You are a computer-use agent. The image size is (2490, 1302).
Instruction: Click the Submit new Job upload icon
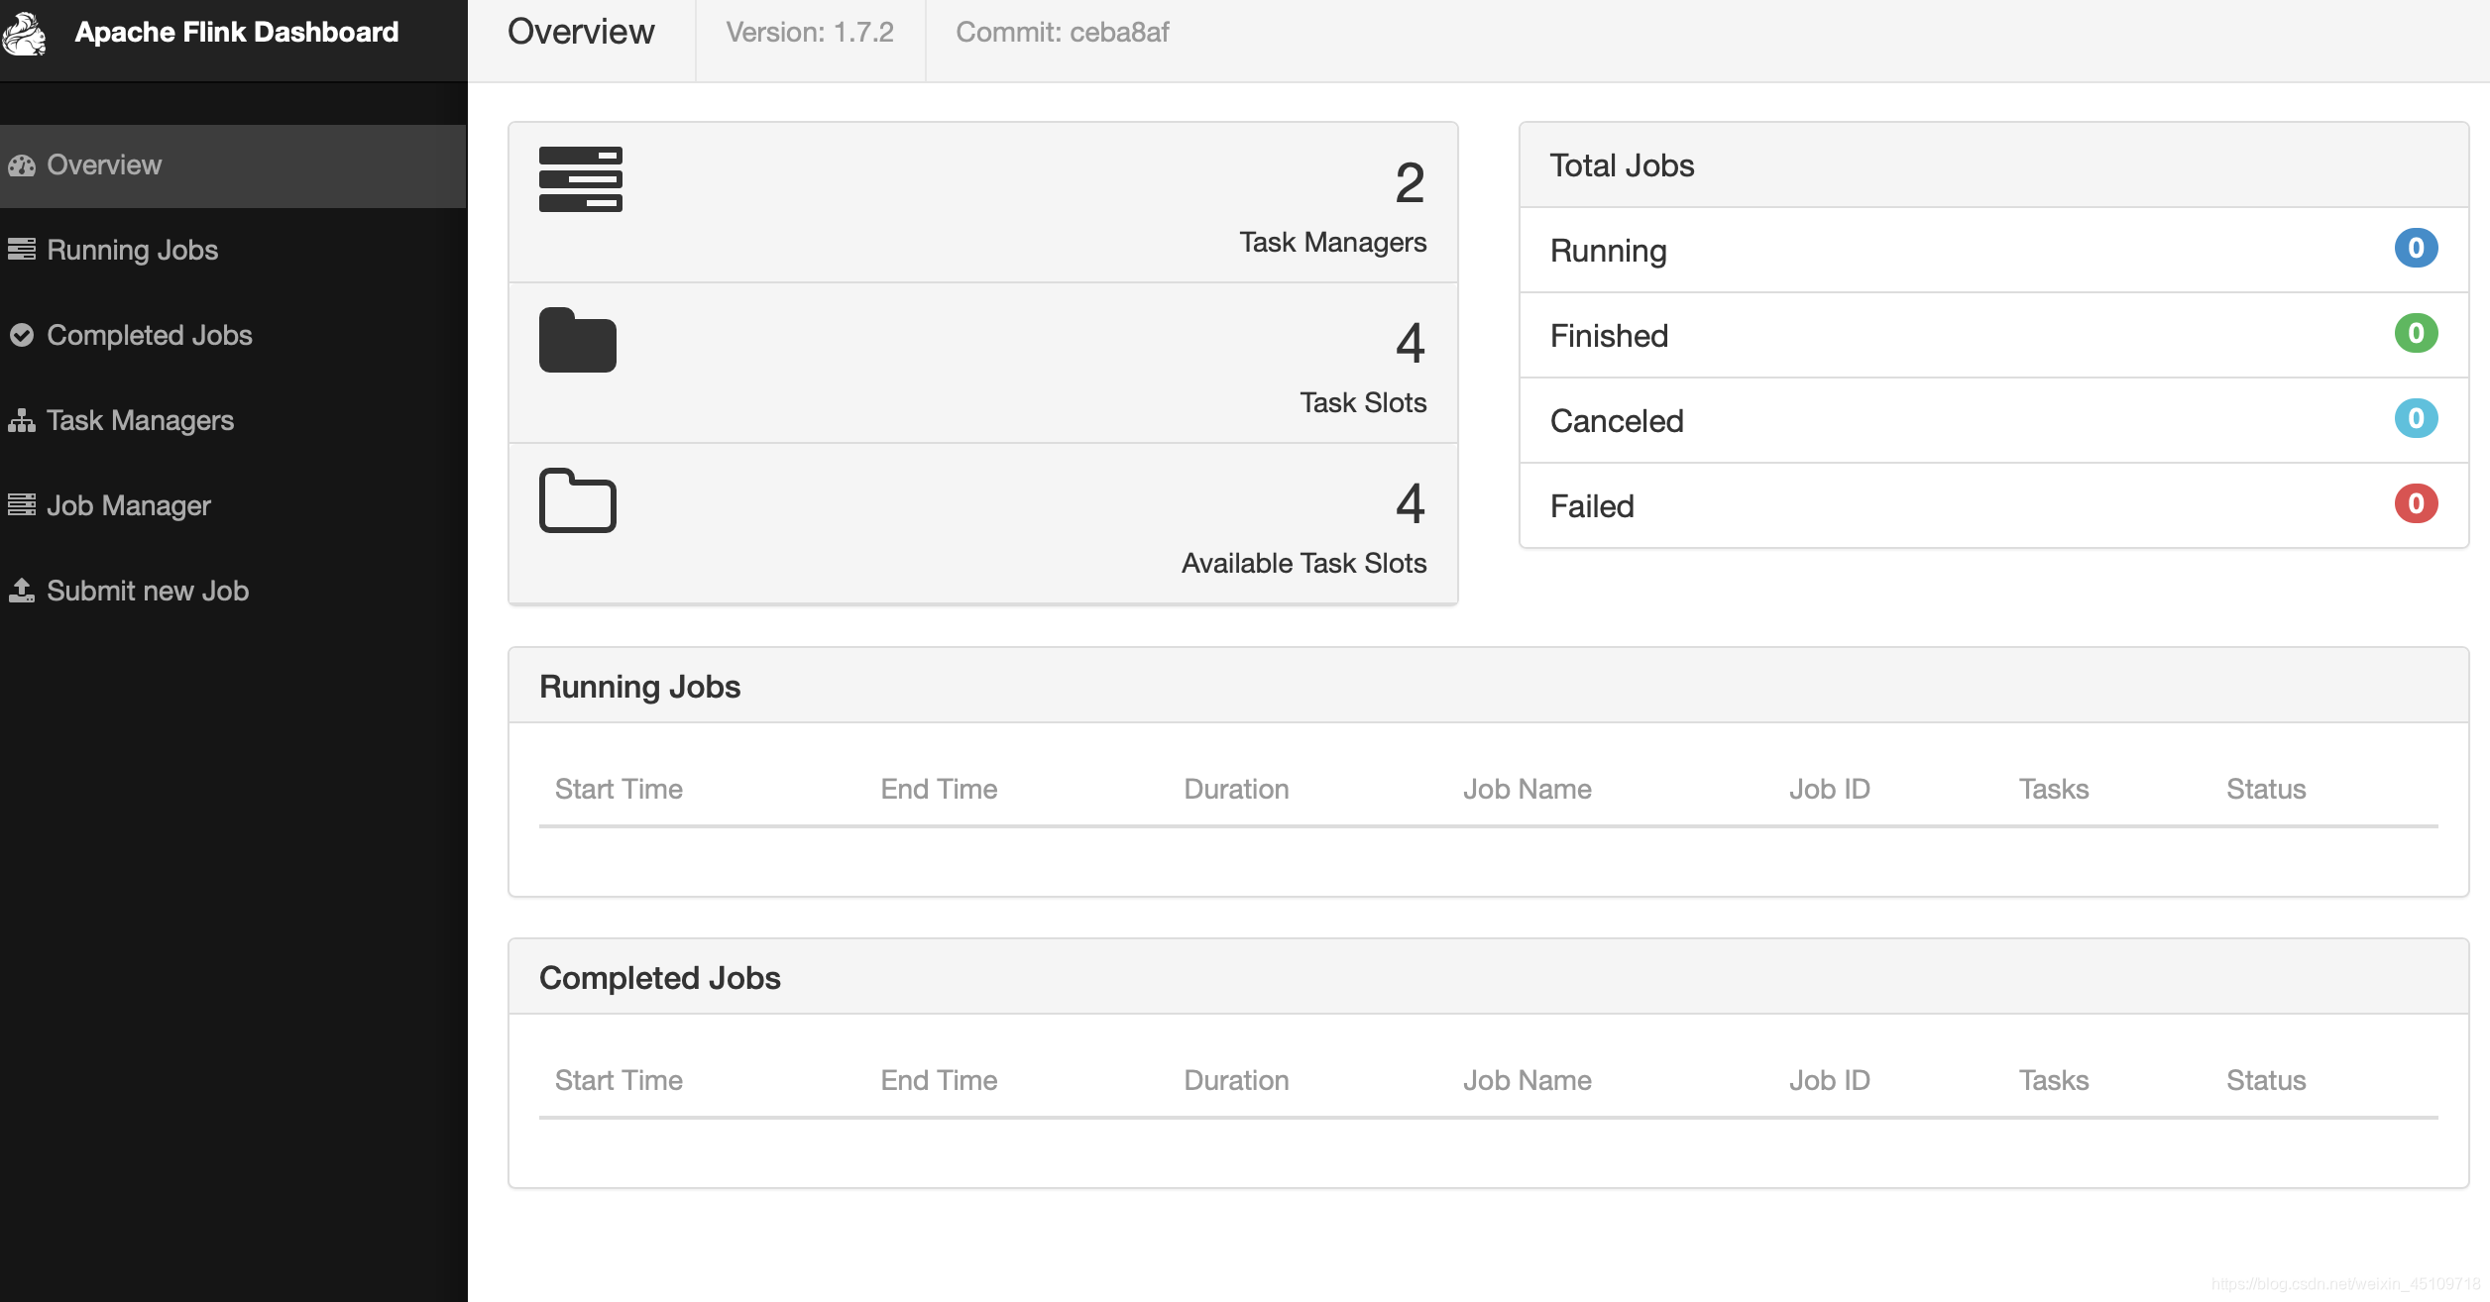[x=22, y=591]
